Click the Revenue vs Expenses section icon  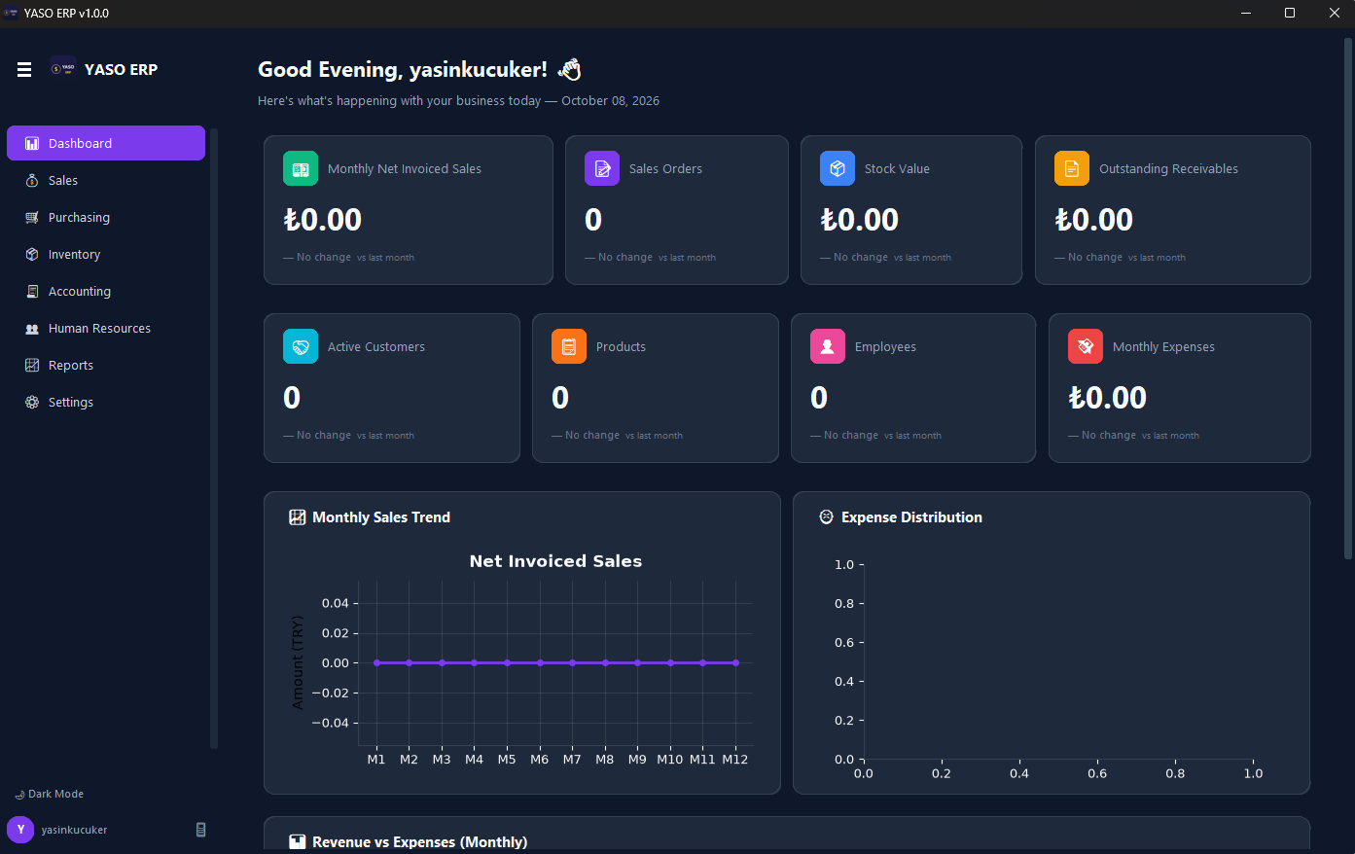point(298,842)
